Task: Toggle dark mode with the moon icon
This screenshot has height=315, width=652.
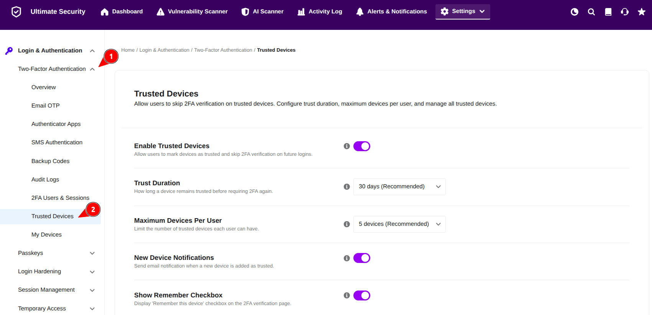Action: [575, 12]
